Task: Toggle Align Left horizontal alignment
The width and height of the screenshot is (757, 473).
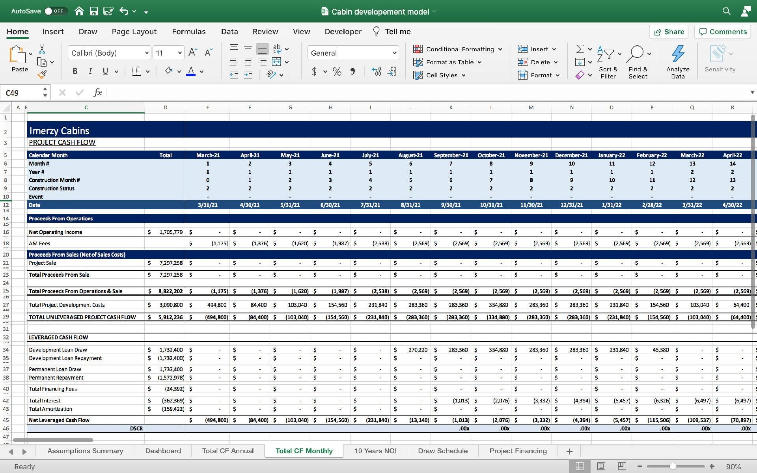Action: [234, 62]
